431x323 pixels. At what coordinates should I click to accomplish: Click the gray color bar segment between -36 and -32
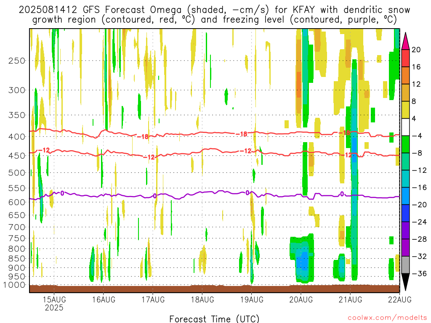point(405,265)
